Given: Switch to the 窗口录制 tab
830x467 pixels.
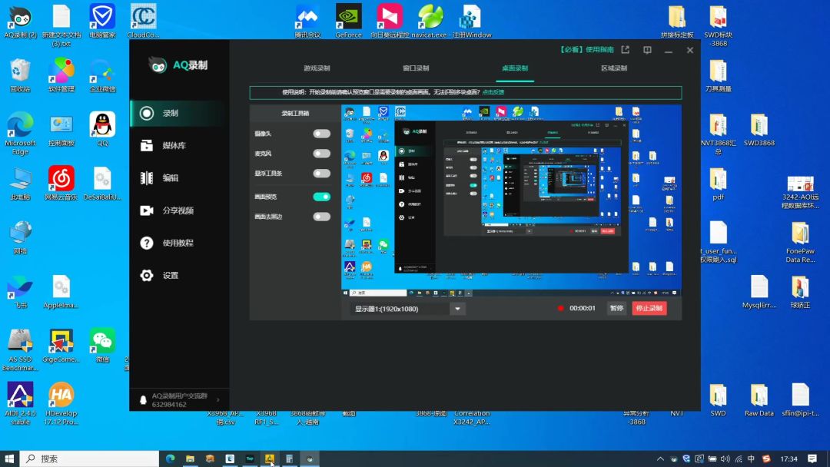Looking at the screenshot, I should click(416, 68).
